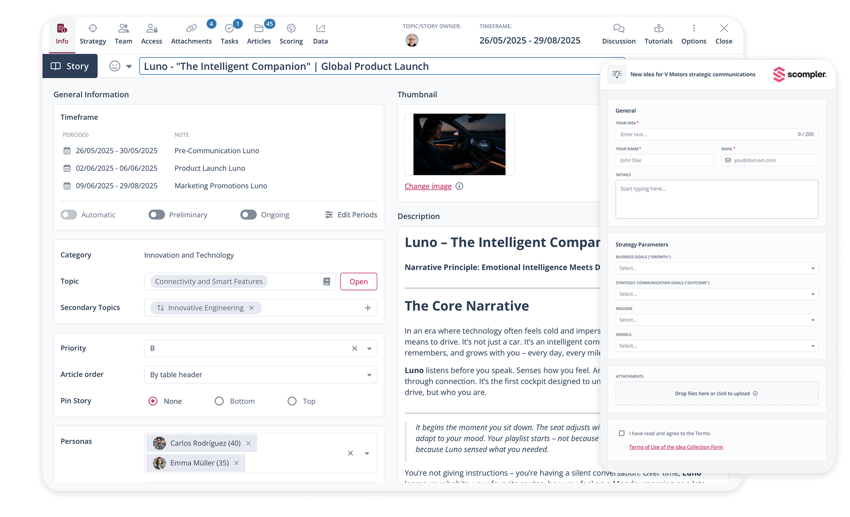The width and height of the screenshot is (850, 517).
Task: Open Tutorials
Action: [658, 33]
